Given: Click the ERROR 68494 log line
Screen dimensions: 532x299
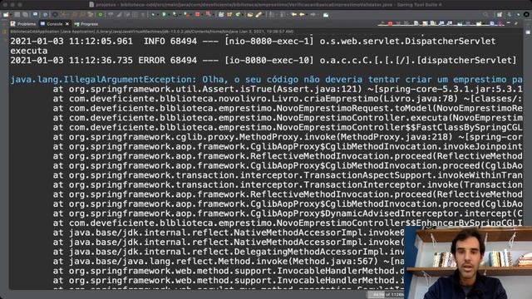Looking at the screenshot, I should (264, 61).
